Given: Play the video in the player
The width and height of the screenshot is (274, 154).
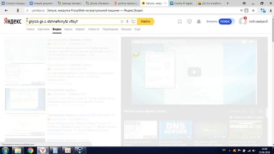Looking at the screenshot, I should tap(194, 72).
